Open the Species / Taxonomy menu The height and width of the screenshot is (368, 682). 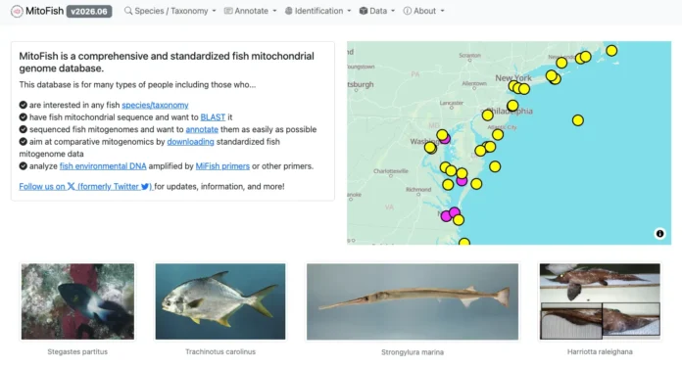coord(170,11)
